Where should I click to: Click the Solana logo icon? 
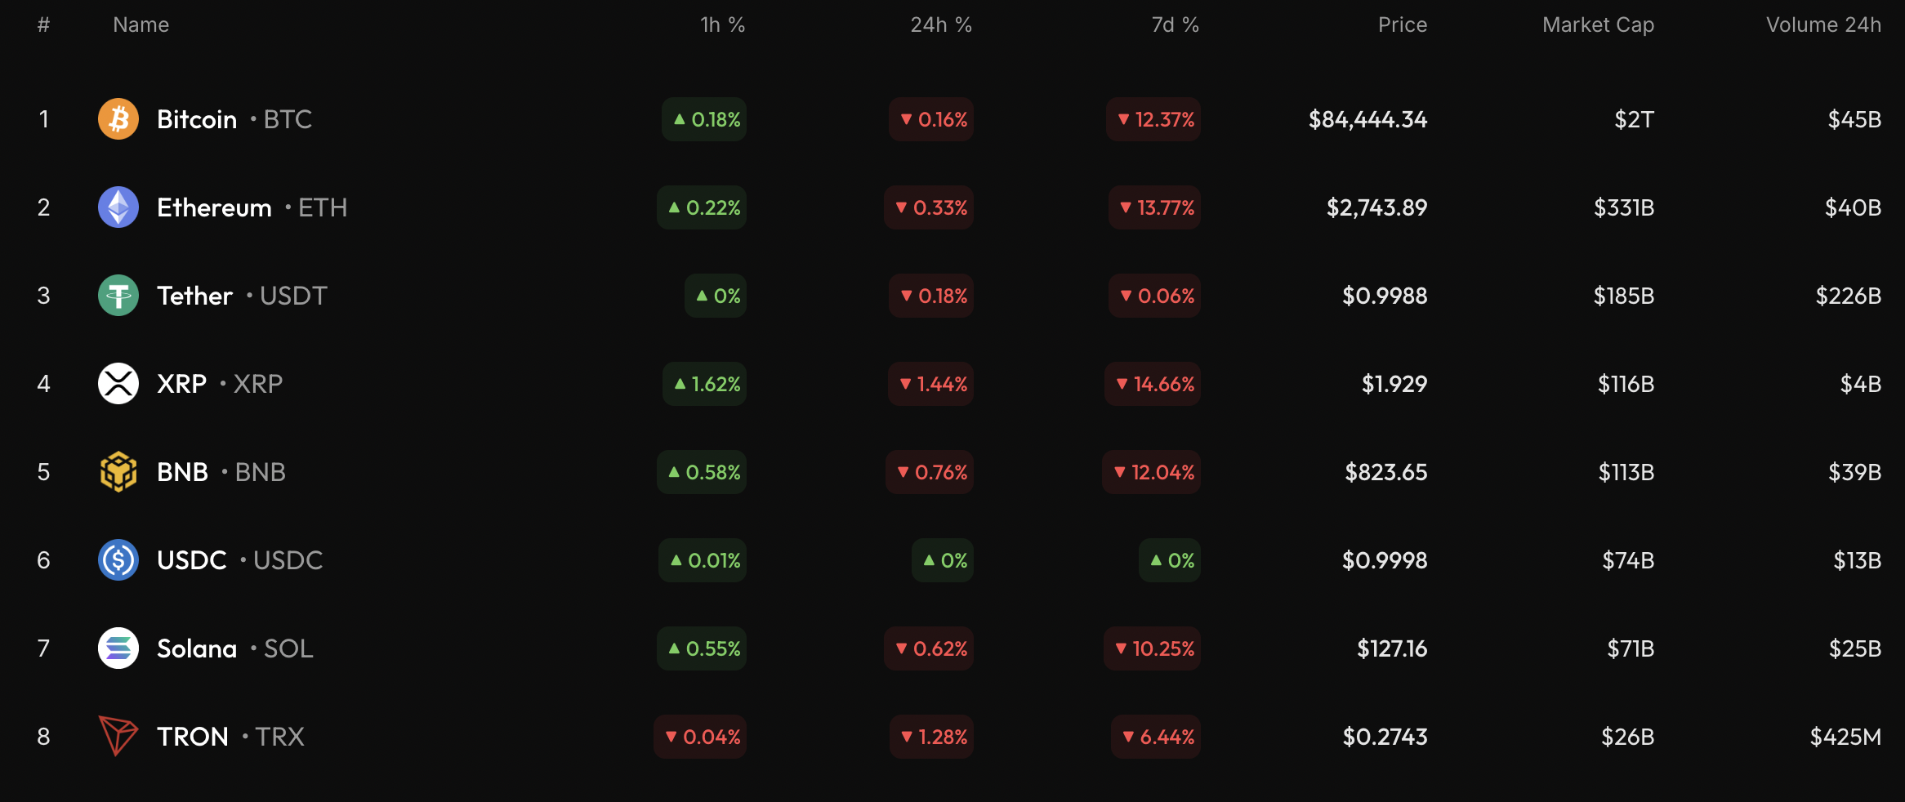coord(118,648)
